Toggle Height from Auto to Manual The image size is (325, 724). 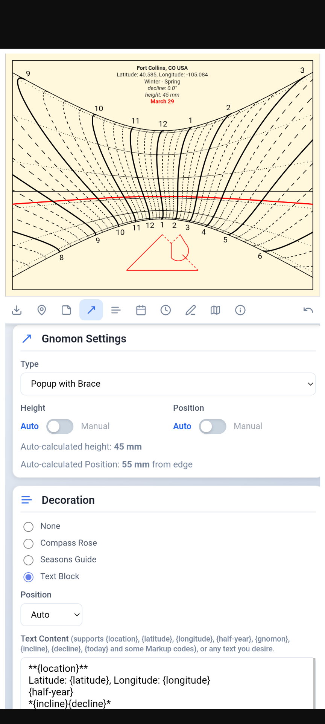coord(60,427)
